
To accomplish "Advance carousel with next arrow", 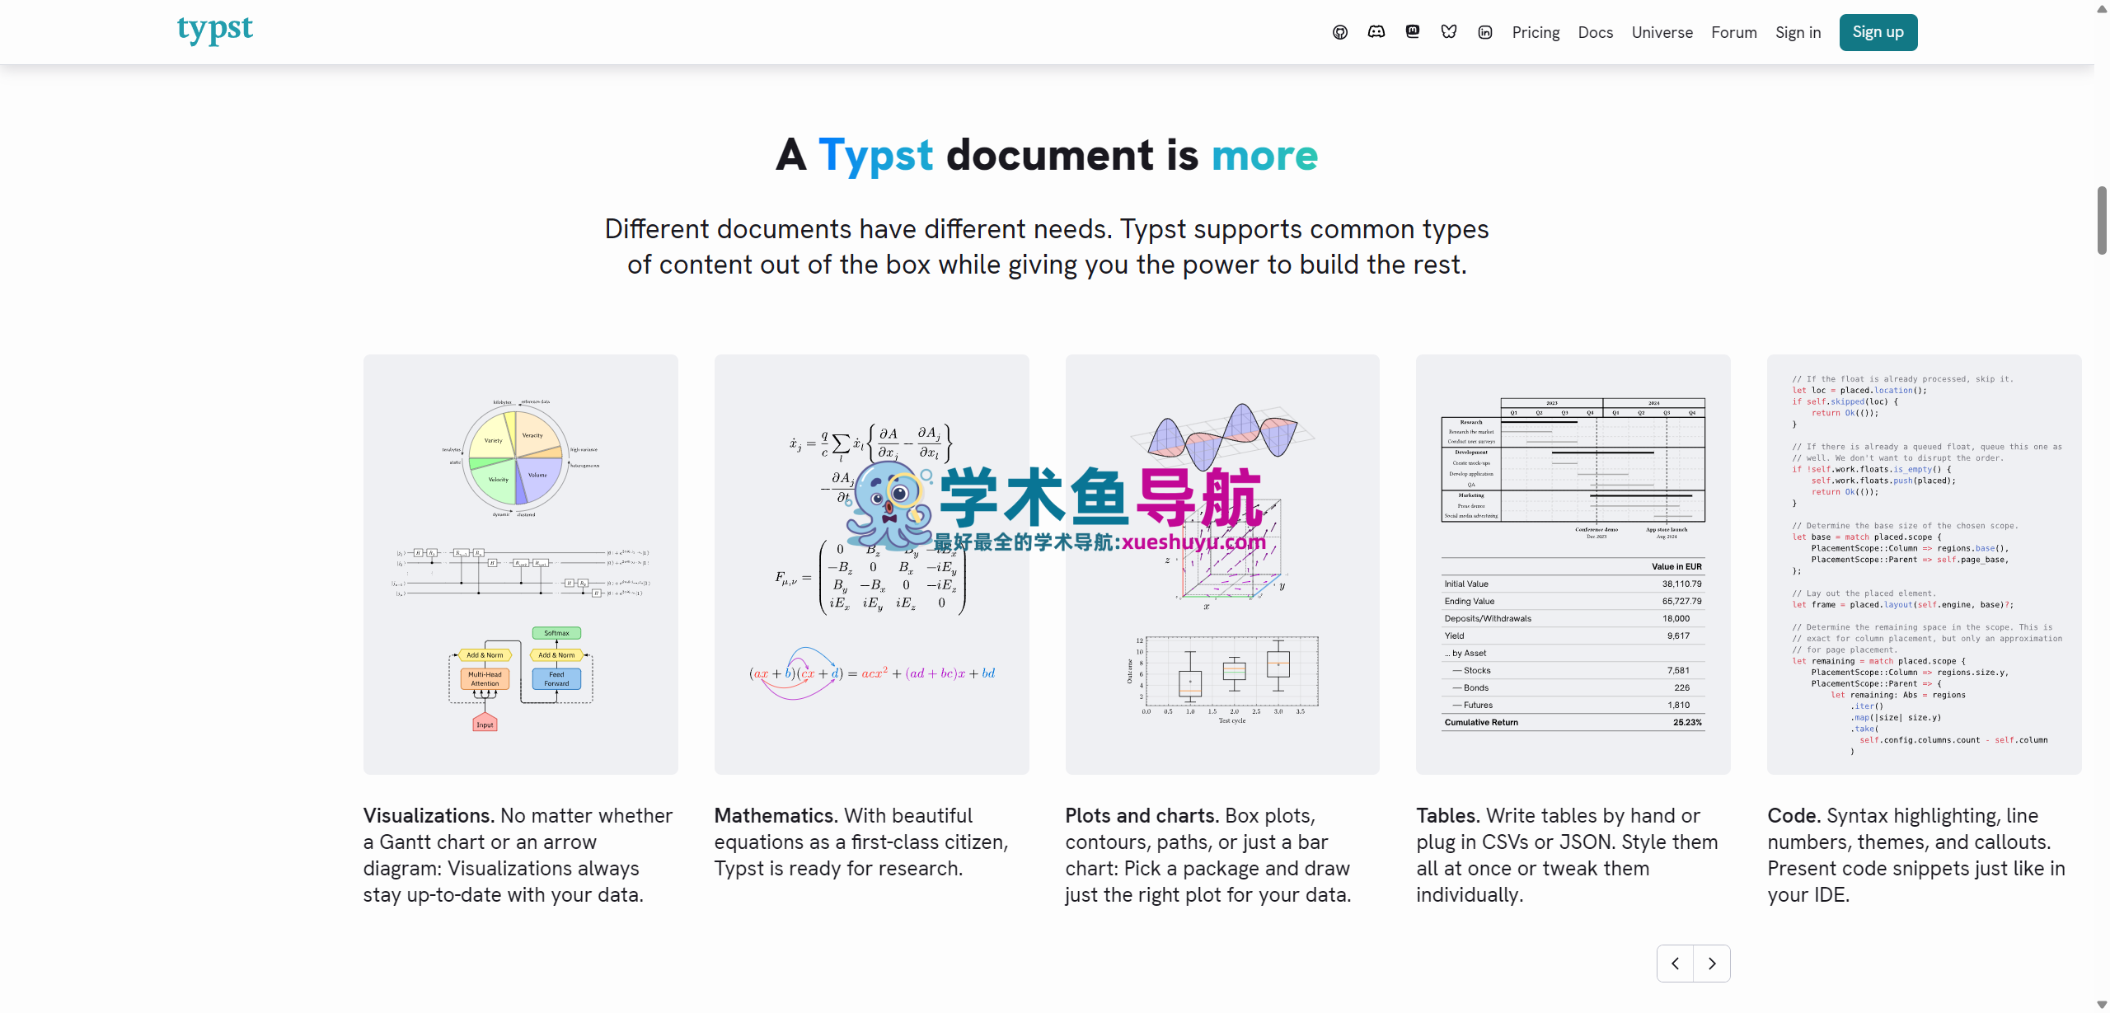I will (1712, 963).
